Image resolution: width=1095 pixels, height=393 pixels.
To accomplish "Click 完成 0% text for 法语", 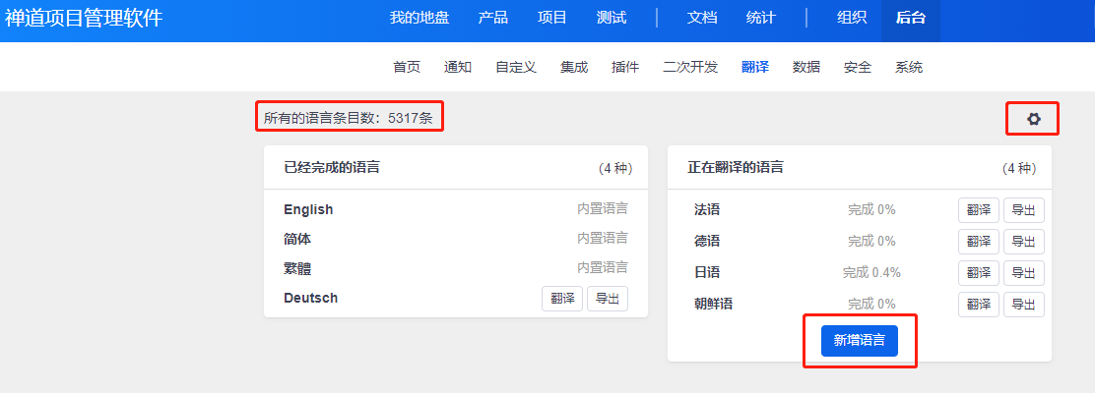I will (871, 209).
